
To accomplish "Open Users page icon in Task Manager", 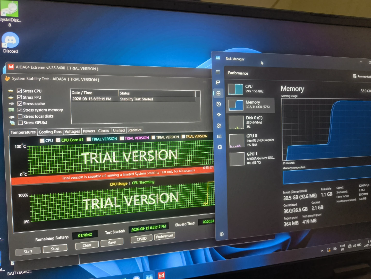I will 219,126.
